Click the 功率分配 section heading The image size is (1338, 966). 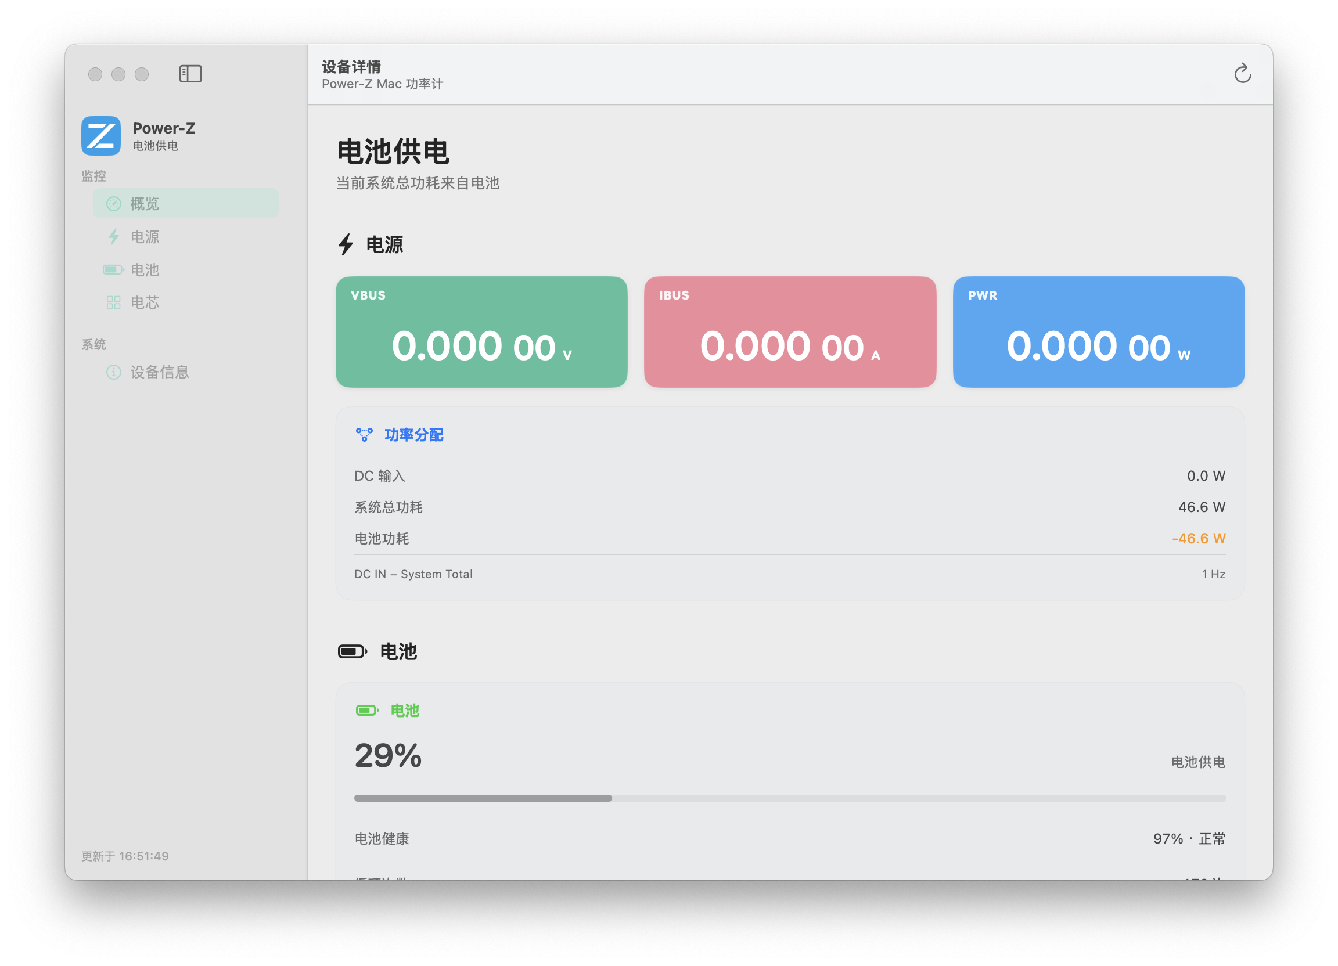[413, 435]
